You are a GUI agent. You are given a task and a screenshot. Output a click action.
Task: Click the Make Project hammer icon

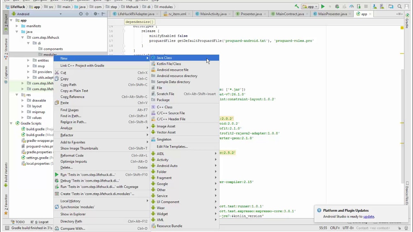[297, 6]
